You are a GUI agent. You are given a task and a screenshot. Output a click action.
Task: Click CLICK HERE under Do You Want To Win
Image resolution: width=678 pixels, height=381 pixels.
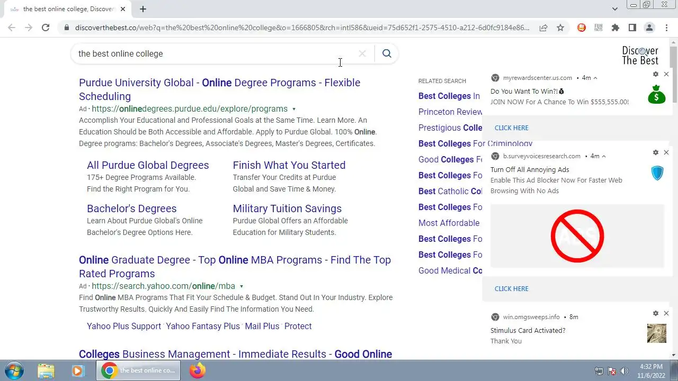pos(511,128)
